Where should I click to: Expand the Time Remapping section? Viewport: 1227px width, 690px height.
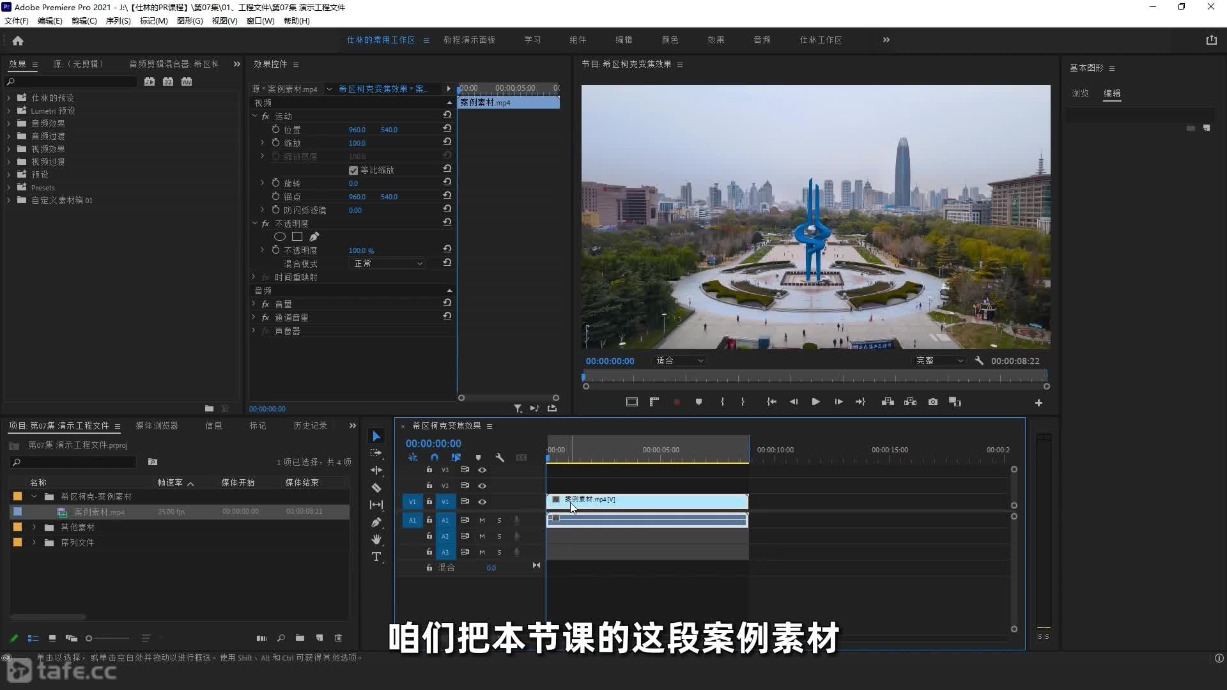254,277
